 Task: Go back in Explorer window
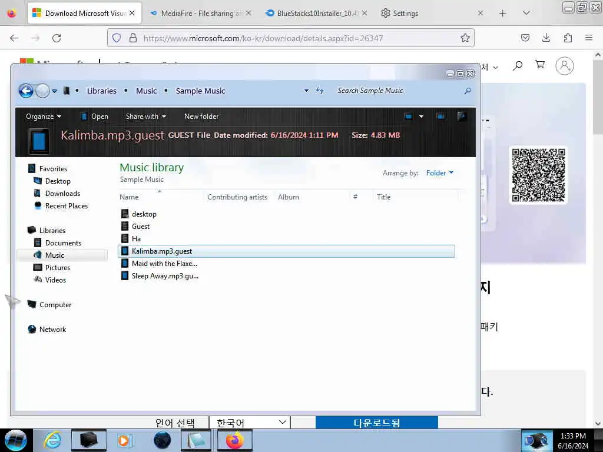[26, 91]
